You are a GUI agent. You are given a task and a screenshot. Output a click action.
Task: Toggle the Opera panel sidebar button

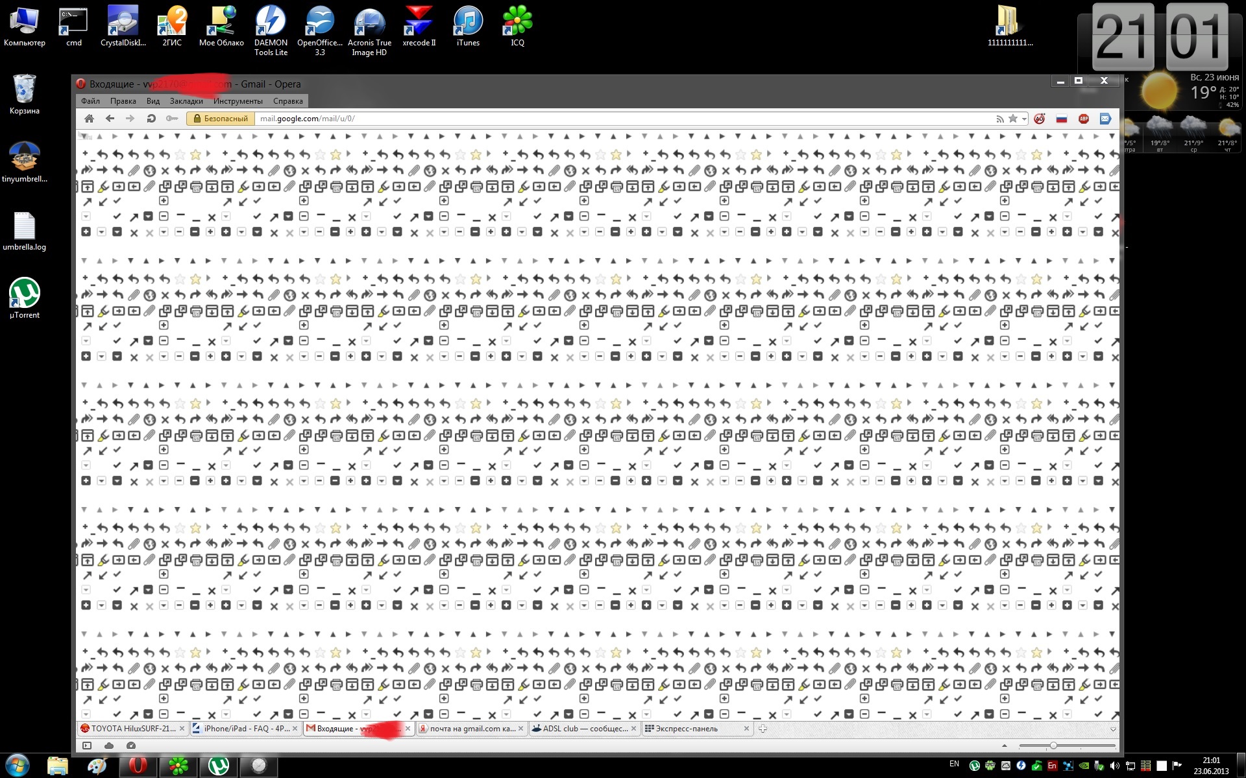(x=87, y=746)
